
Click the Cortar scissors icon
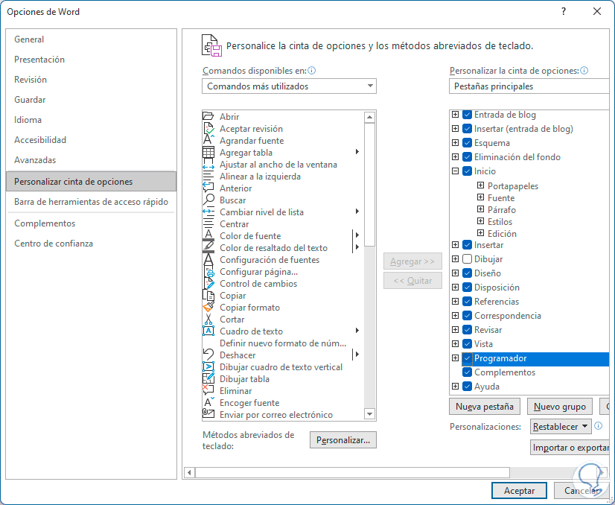[208, 319]
